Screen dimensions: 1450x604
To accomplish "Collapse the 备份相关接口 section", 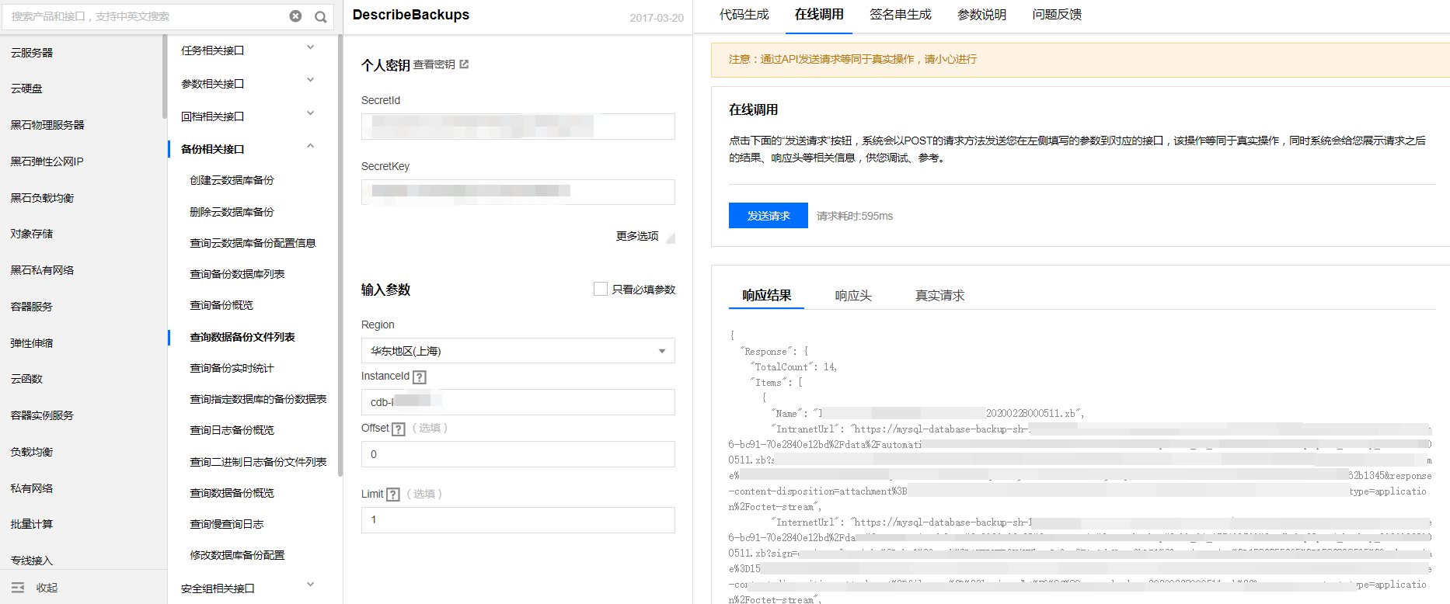I will point(310,147).
